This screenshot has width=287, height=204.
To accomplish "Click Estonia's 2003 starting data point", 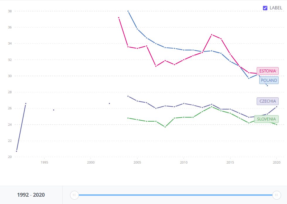I will [119, 18].
